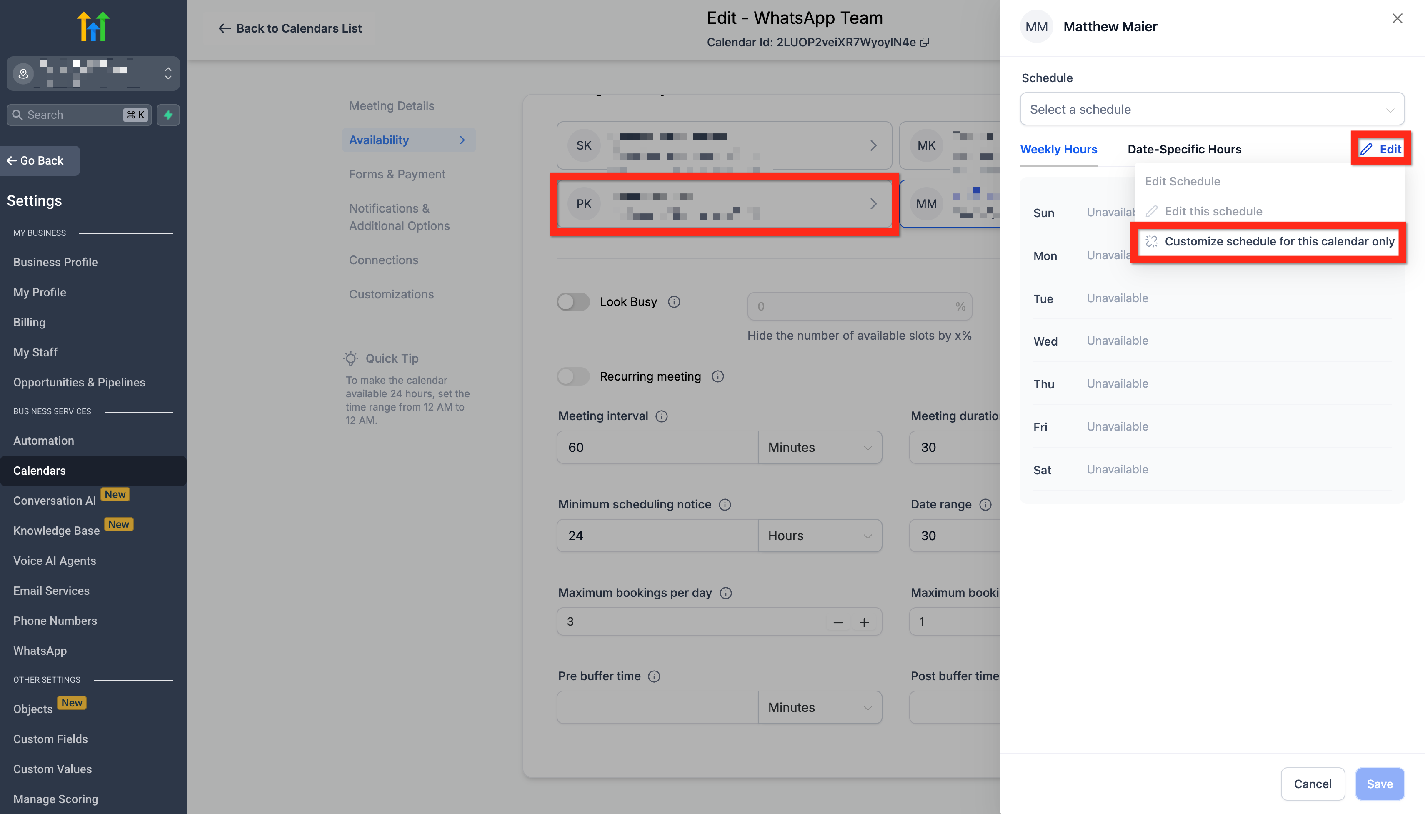Switch to the Date-Specific Hours tab
This screenshot has width=1425, height=814.
pos(1184,149)
